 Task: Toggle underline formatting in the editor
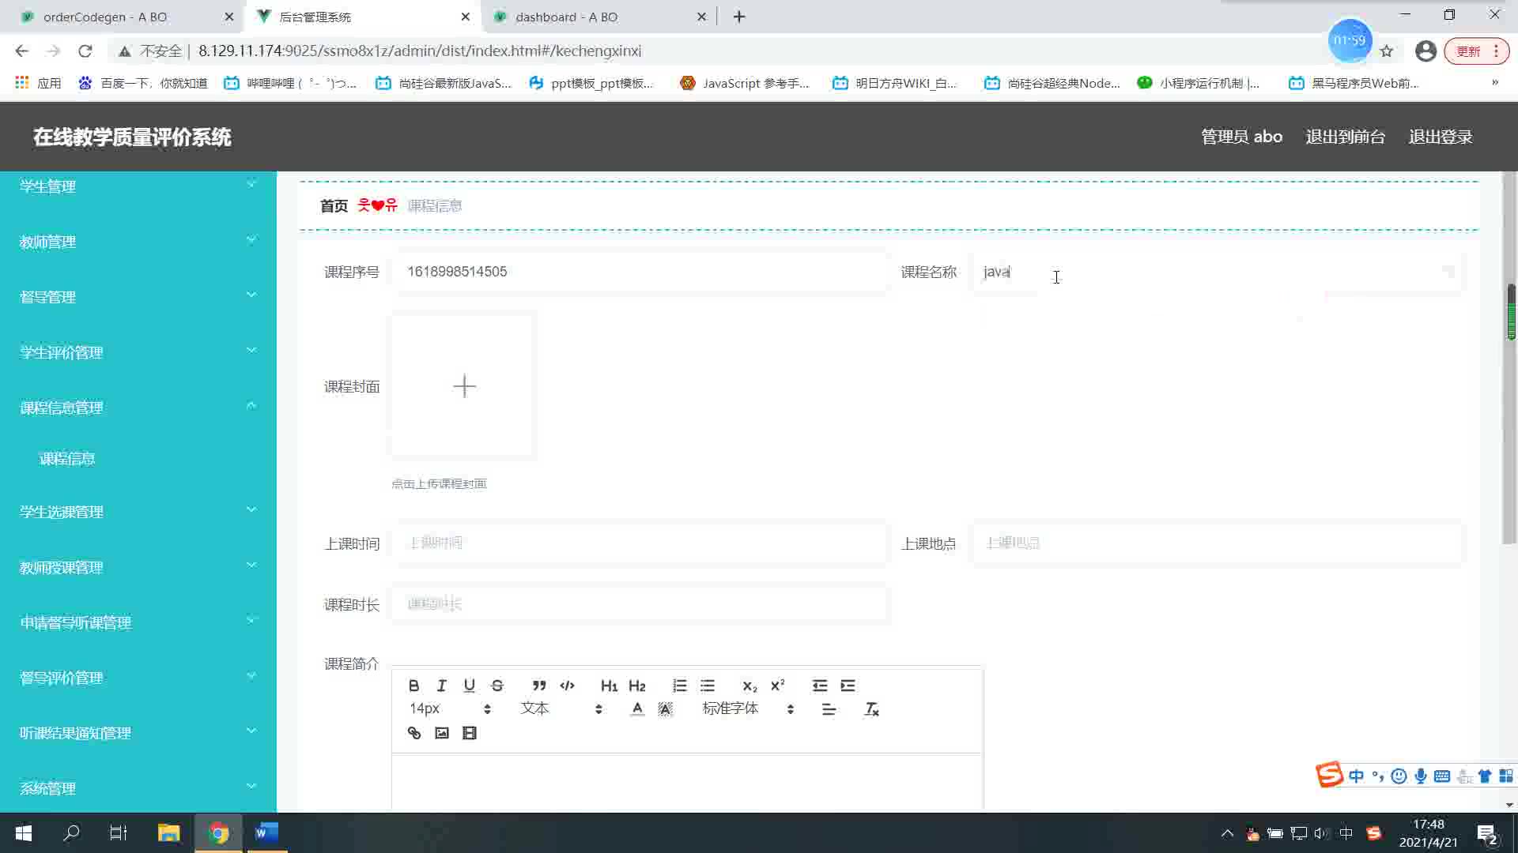tap(469, 686)
